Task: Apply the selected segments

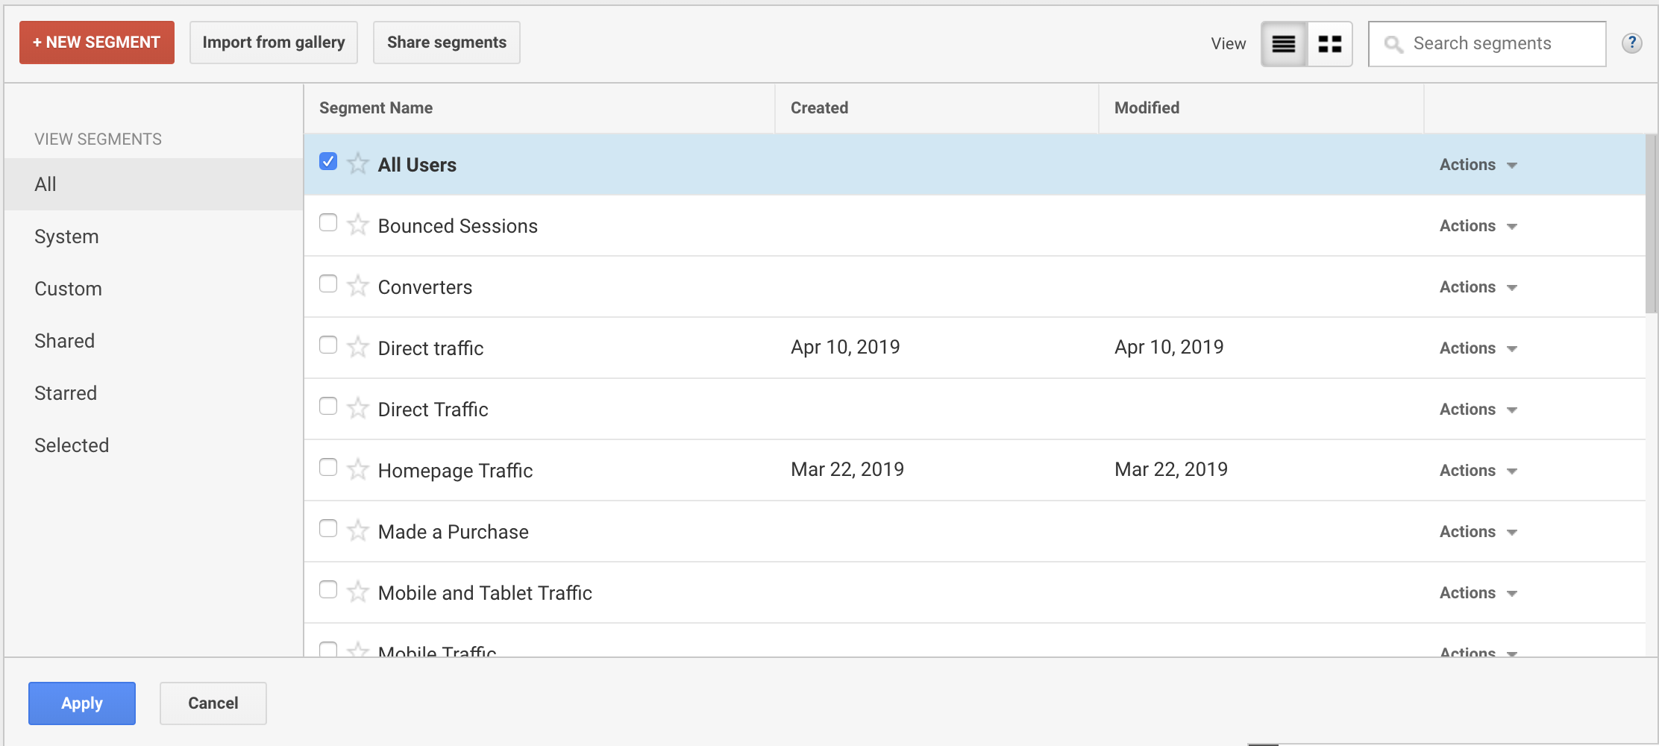Action: point(81,703)
